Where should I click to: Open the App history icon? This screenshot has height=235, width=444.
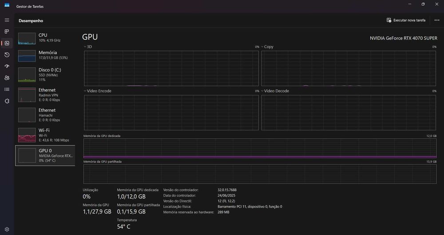[7, 55]
